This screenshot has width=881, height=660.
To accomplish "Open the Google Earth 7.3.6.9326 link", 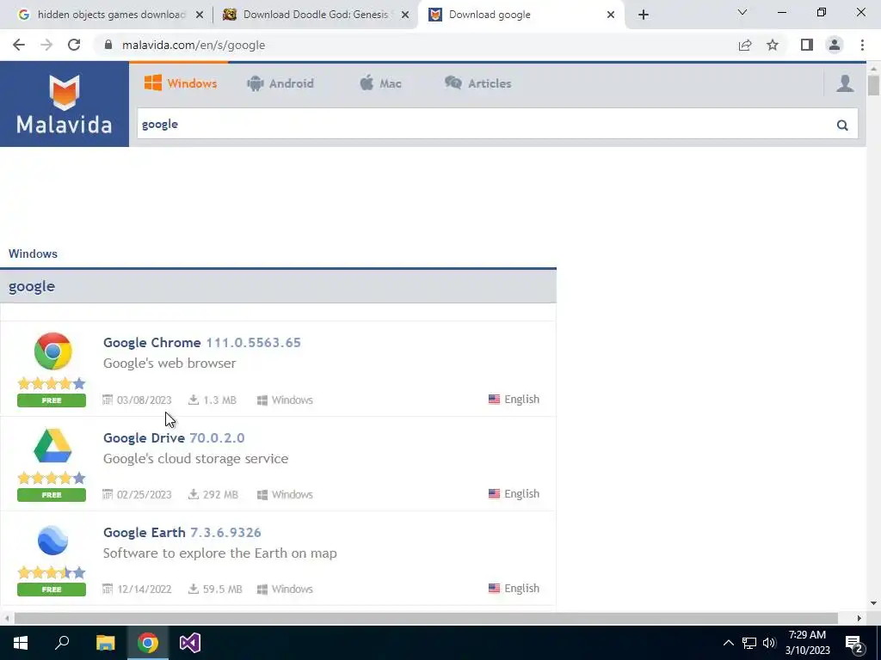I will 182,532.
